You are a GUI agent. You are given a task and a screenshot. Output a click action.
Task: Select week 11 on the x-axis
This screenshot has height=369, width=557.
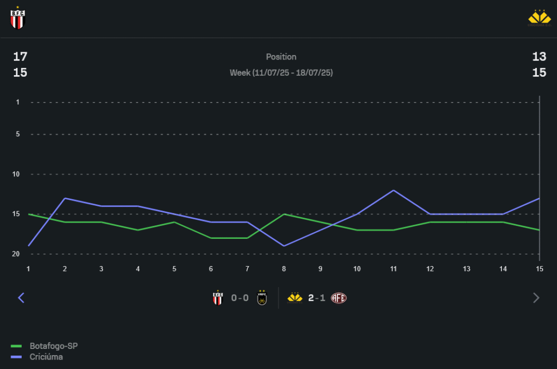tap(393, 269)
